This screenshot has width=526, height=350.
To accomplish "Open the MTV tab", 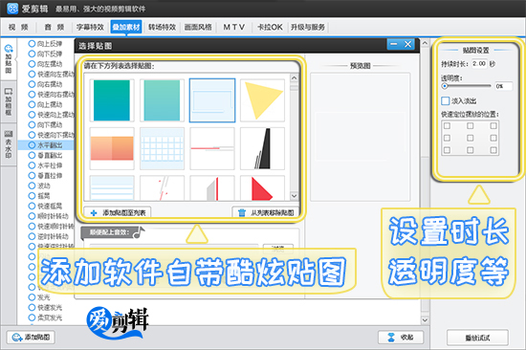I will pos(234,27).
